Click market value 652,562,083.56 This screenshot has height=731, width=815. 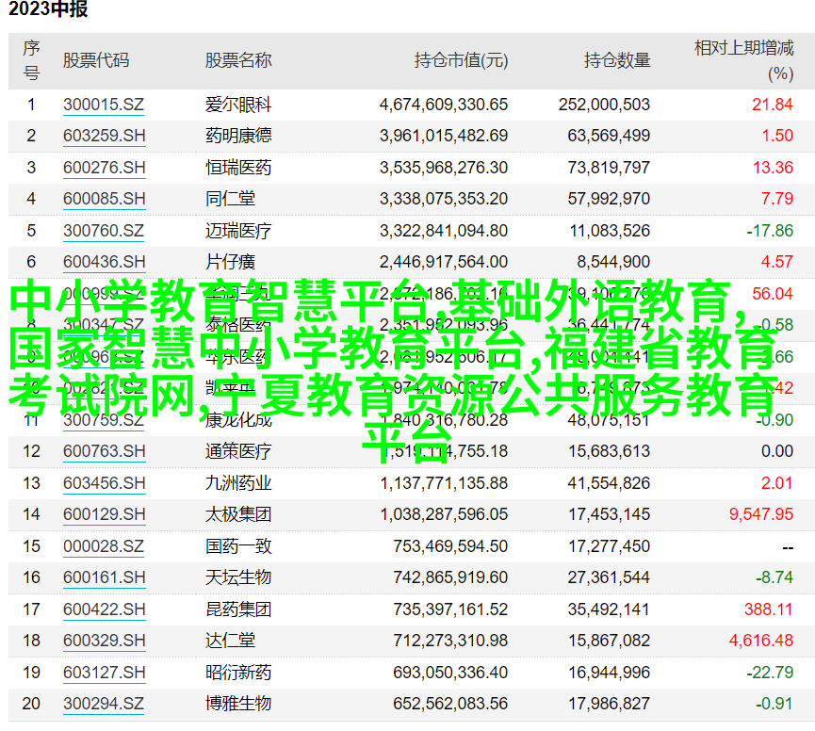(450, 704)
